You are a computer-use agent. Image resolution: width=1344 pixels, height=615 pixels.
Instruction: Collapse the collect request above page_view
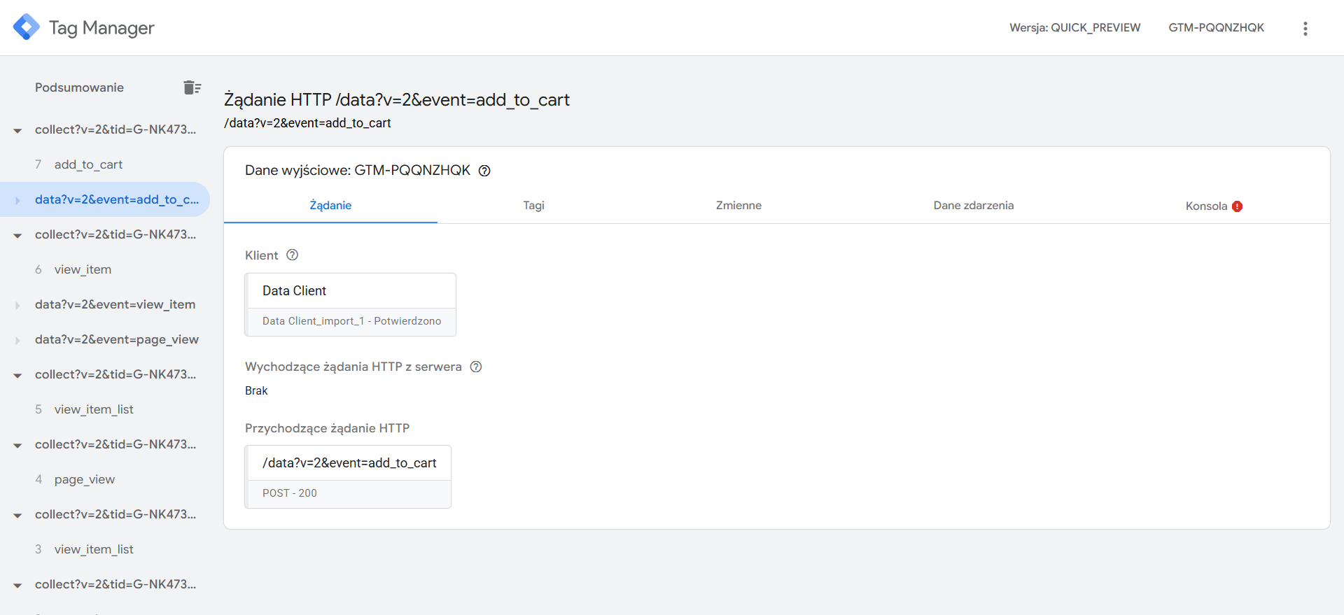point(17,445)
